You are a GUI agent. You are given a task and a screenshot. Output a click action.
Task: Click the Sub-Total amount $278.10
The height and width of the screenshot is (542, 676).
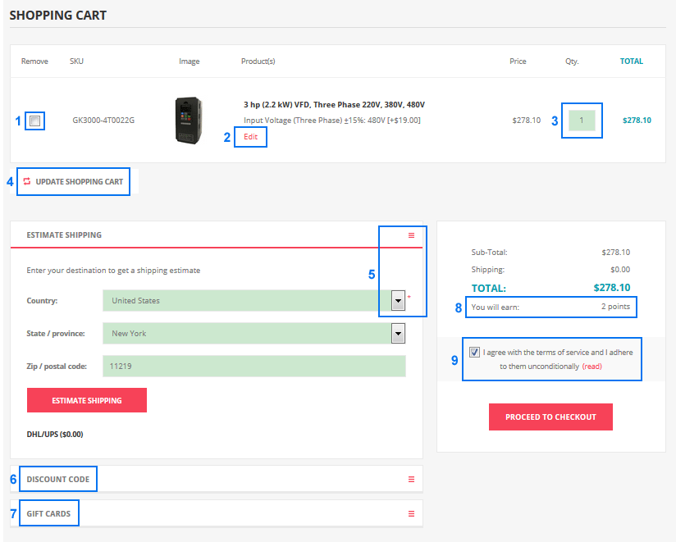pyautogui.click(x=615, y=252)
